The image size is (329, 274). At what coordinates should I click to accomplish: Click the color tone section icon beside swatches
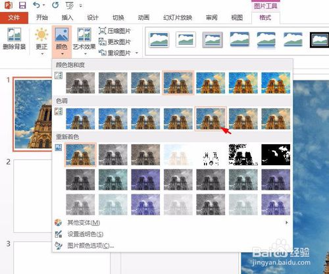pyautogui.click(x=59, y=111)
